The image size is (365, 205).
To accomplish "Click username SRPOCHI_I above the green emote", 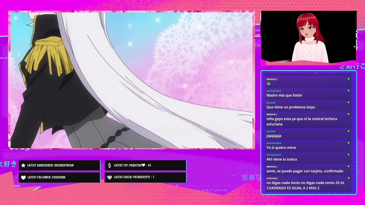I will [x=272, y=79].
